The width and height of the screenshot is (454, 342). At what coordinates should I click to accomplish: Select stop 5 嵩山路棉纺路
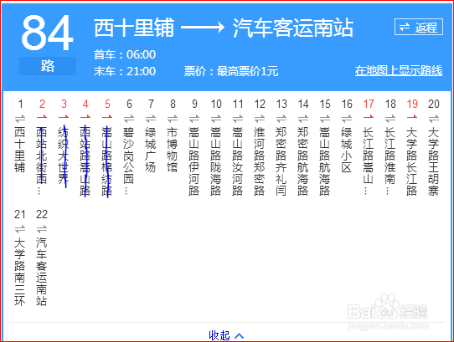pos(107,161)
